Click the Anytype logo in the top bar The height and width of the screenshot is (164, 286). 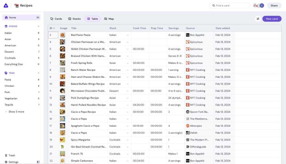tap(6, 5)
